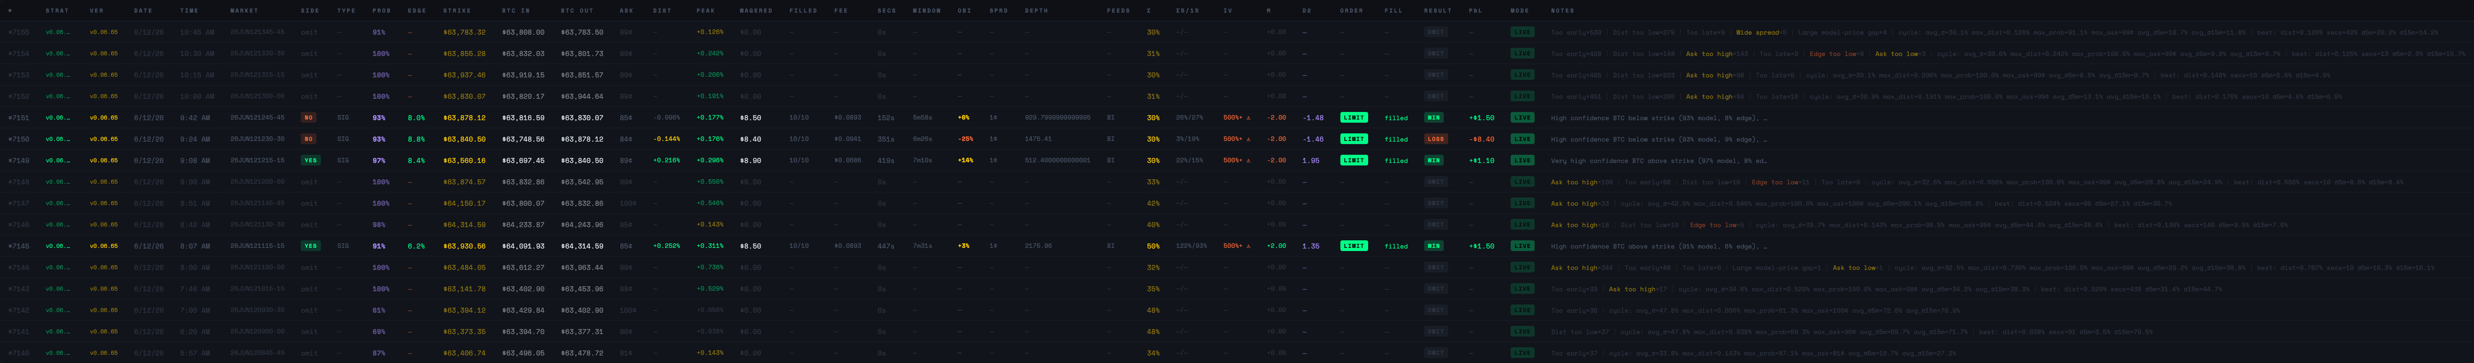The height and width of the screenshot is (363, 2474).
Task: Click the Wide spread note in row #7155
Action: point(1757,33)
